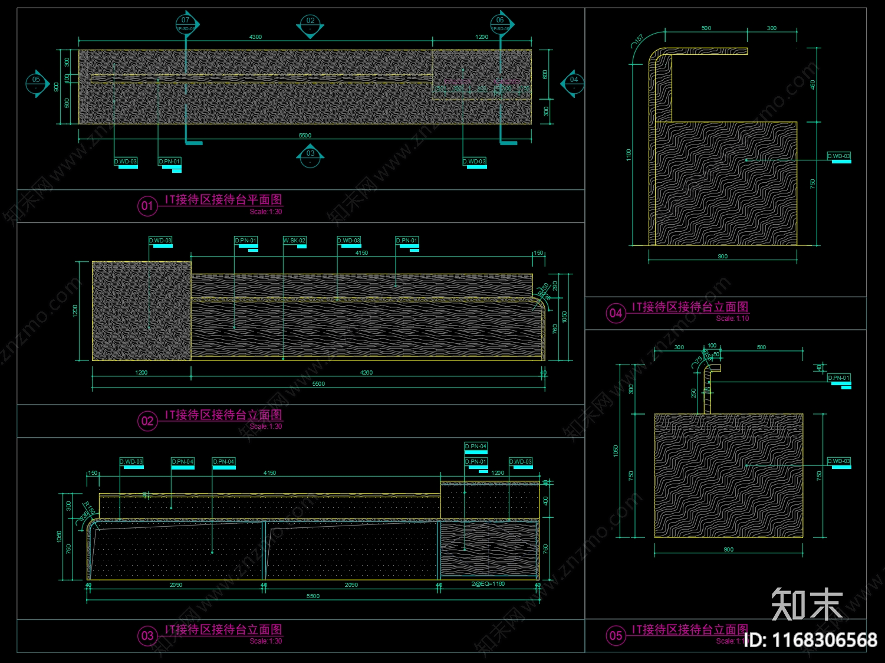Image resolution: width=885 pixels, height=663 pixels.
Task: Select the circled drawing number 03
Action: 147,636
